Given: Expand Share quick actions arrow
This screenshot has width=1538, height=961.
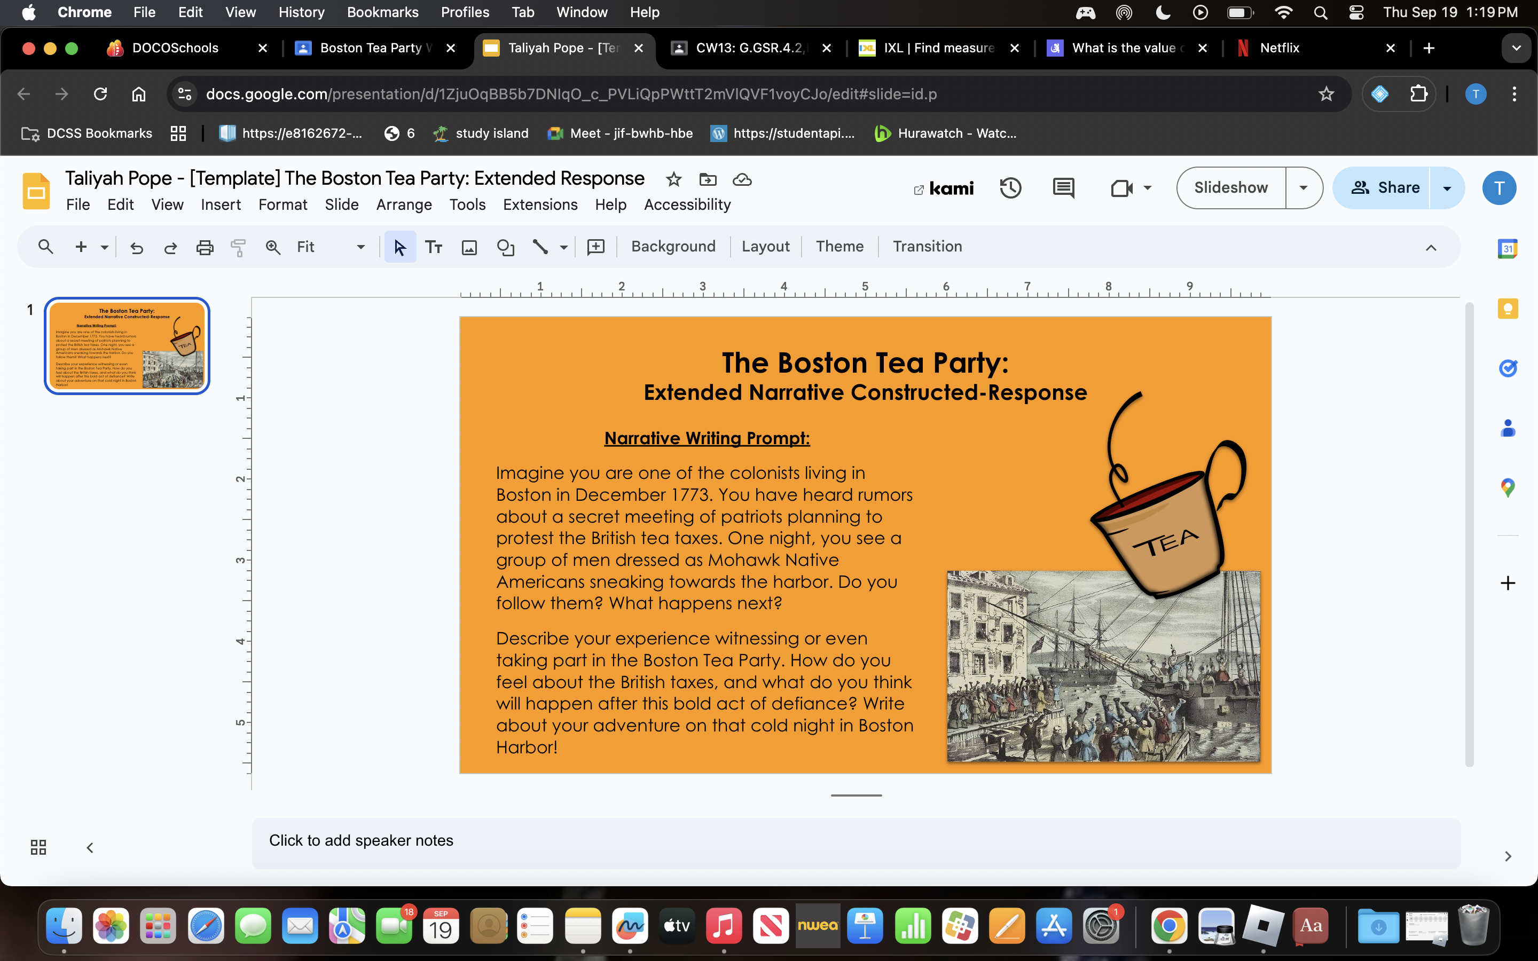Looking at the screenshot, I should (1447, 188).
